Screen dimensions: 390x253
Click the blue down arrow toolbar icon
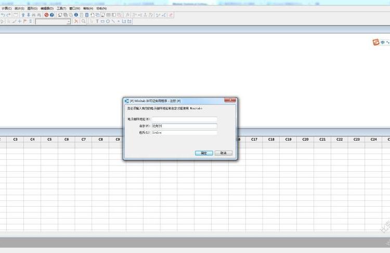tap(29, 15)
